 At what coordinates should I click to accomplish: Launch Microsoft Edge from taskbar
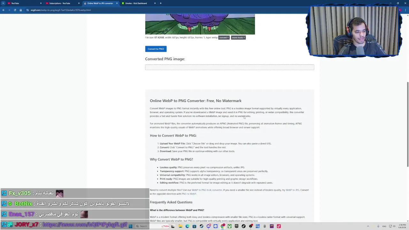pyautogui.click(x=187, y=226)
